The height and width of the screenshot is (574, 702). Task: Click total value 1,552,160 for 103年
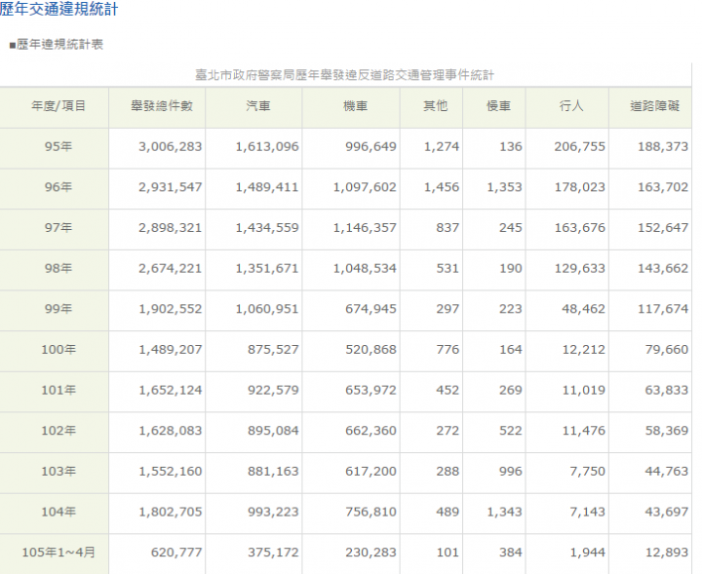170,471
